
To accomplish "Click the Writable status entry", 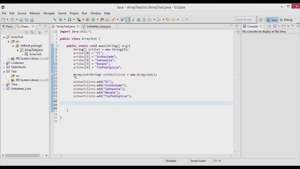I will coord(171,161).
